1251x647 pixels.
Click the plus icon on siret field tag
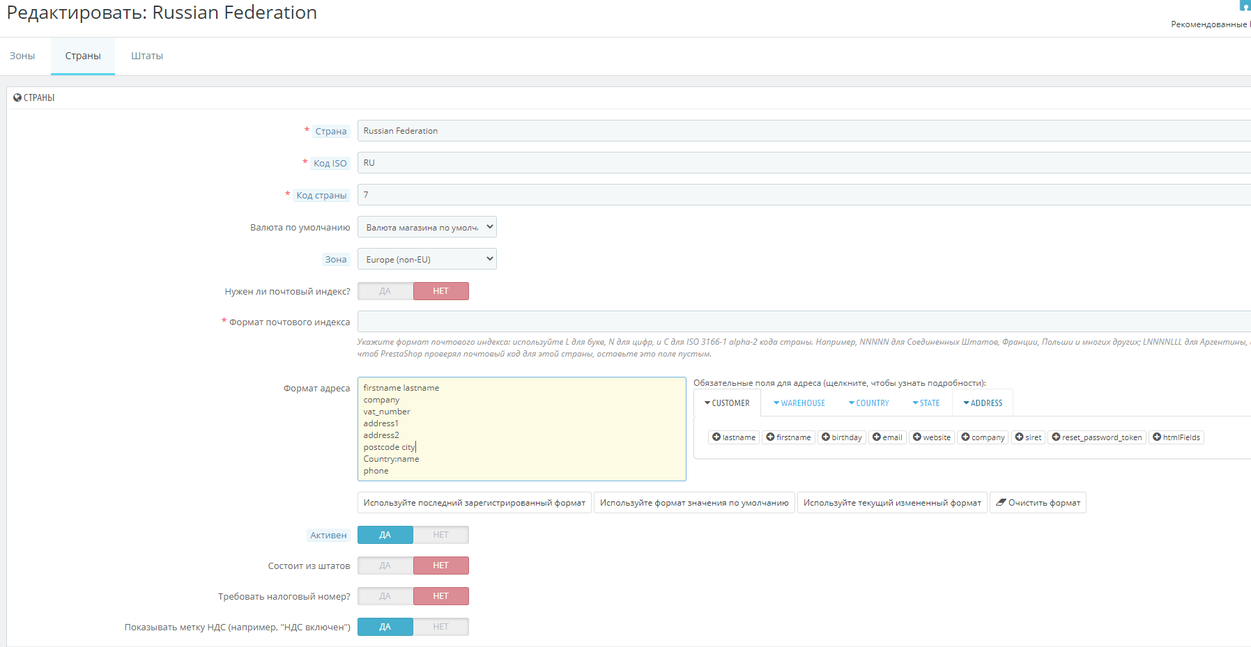click(x=1019, y=437)
